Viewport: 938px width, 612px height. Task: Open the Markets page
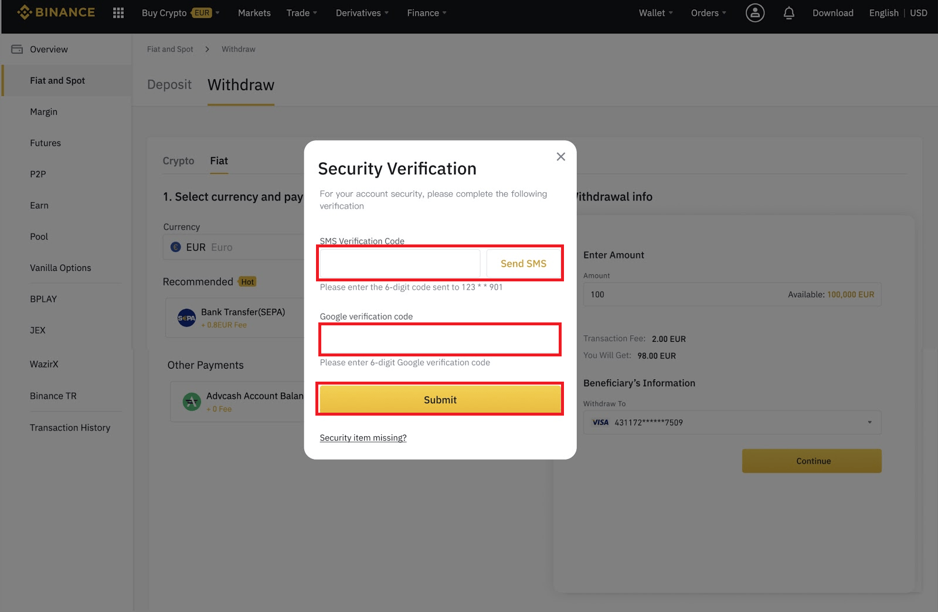click(x=254, y=13)
